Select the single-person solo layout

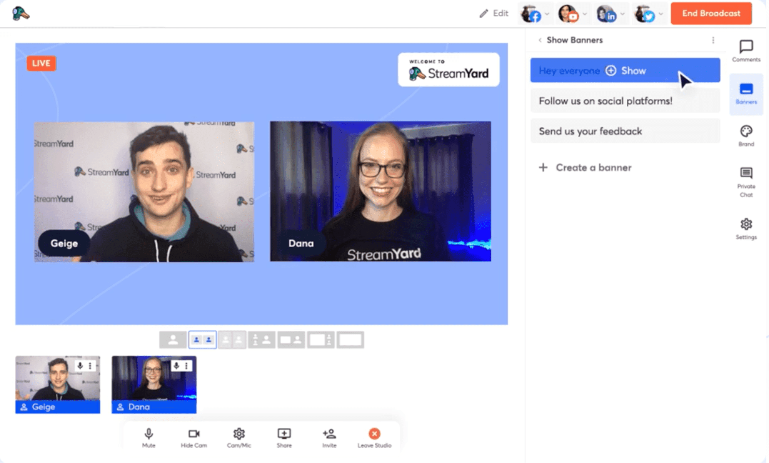click(x=173, y=340)
